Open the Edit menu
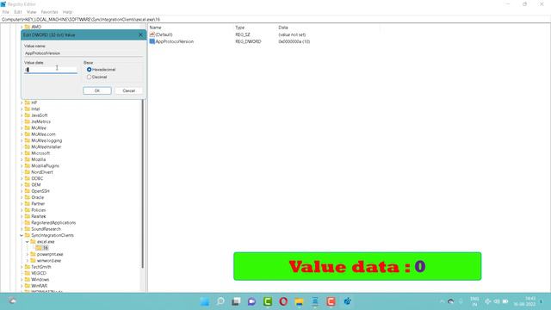 pos(17,12)
